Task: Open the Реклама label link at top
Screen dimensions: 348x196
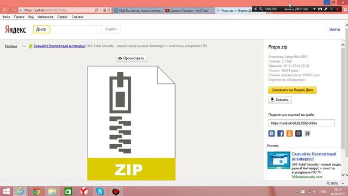Action: [x=11, y=46]
